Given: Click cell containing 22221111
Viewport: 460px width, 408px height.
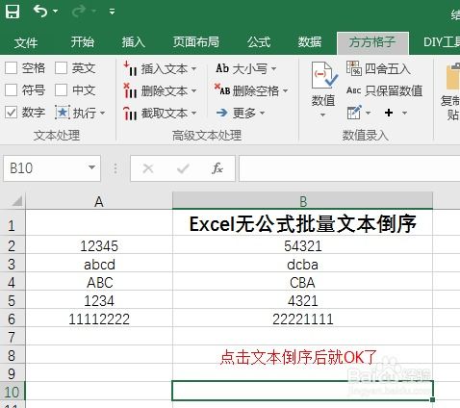Looking at the screenshot, I should point(302,319).
